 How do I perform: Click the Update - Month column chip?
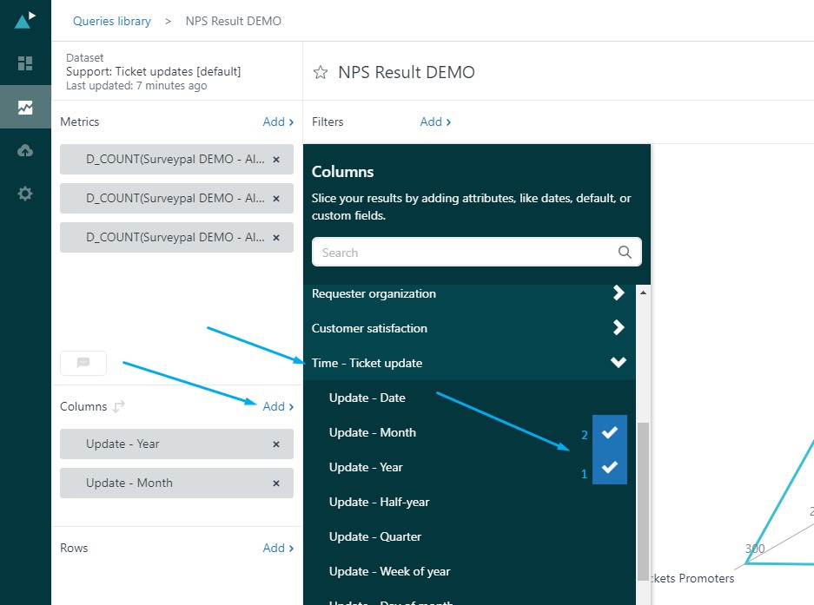point(176,483)
